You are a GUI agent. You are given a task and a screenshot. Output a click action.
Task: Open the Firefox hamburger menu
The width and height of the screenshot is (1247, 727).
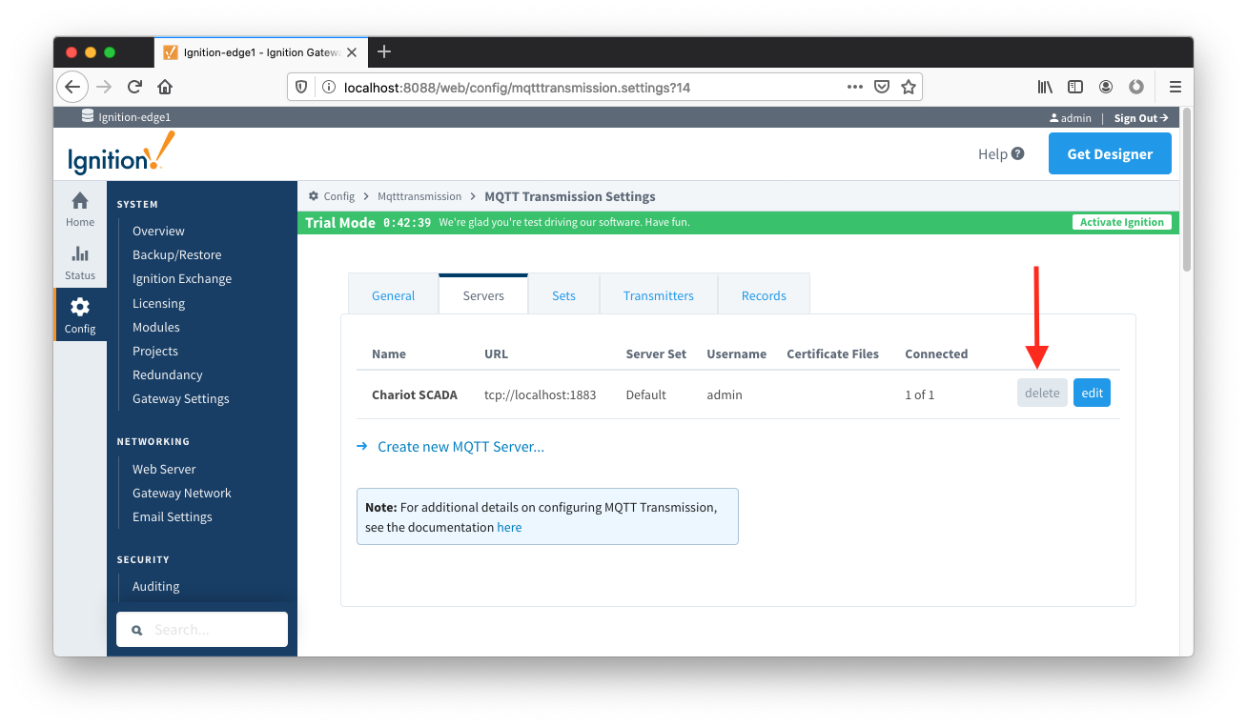click(x=1175, y=87)
